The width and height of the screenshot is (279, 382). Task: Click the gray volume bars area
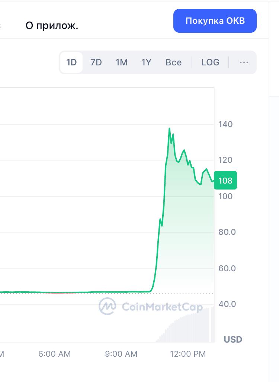pos(185,326)
